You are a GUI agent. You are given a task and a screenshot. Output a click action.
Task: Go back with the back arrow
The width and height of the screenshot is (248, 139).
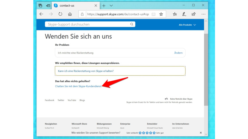tap(41, 14)
